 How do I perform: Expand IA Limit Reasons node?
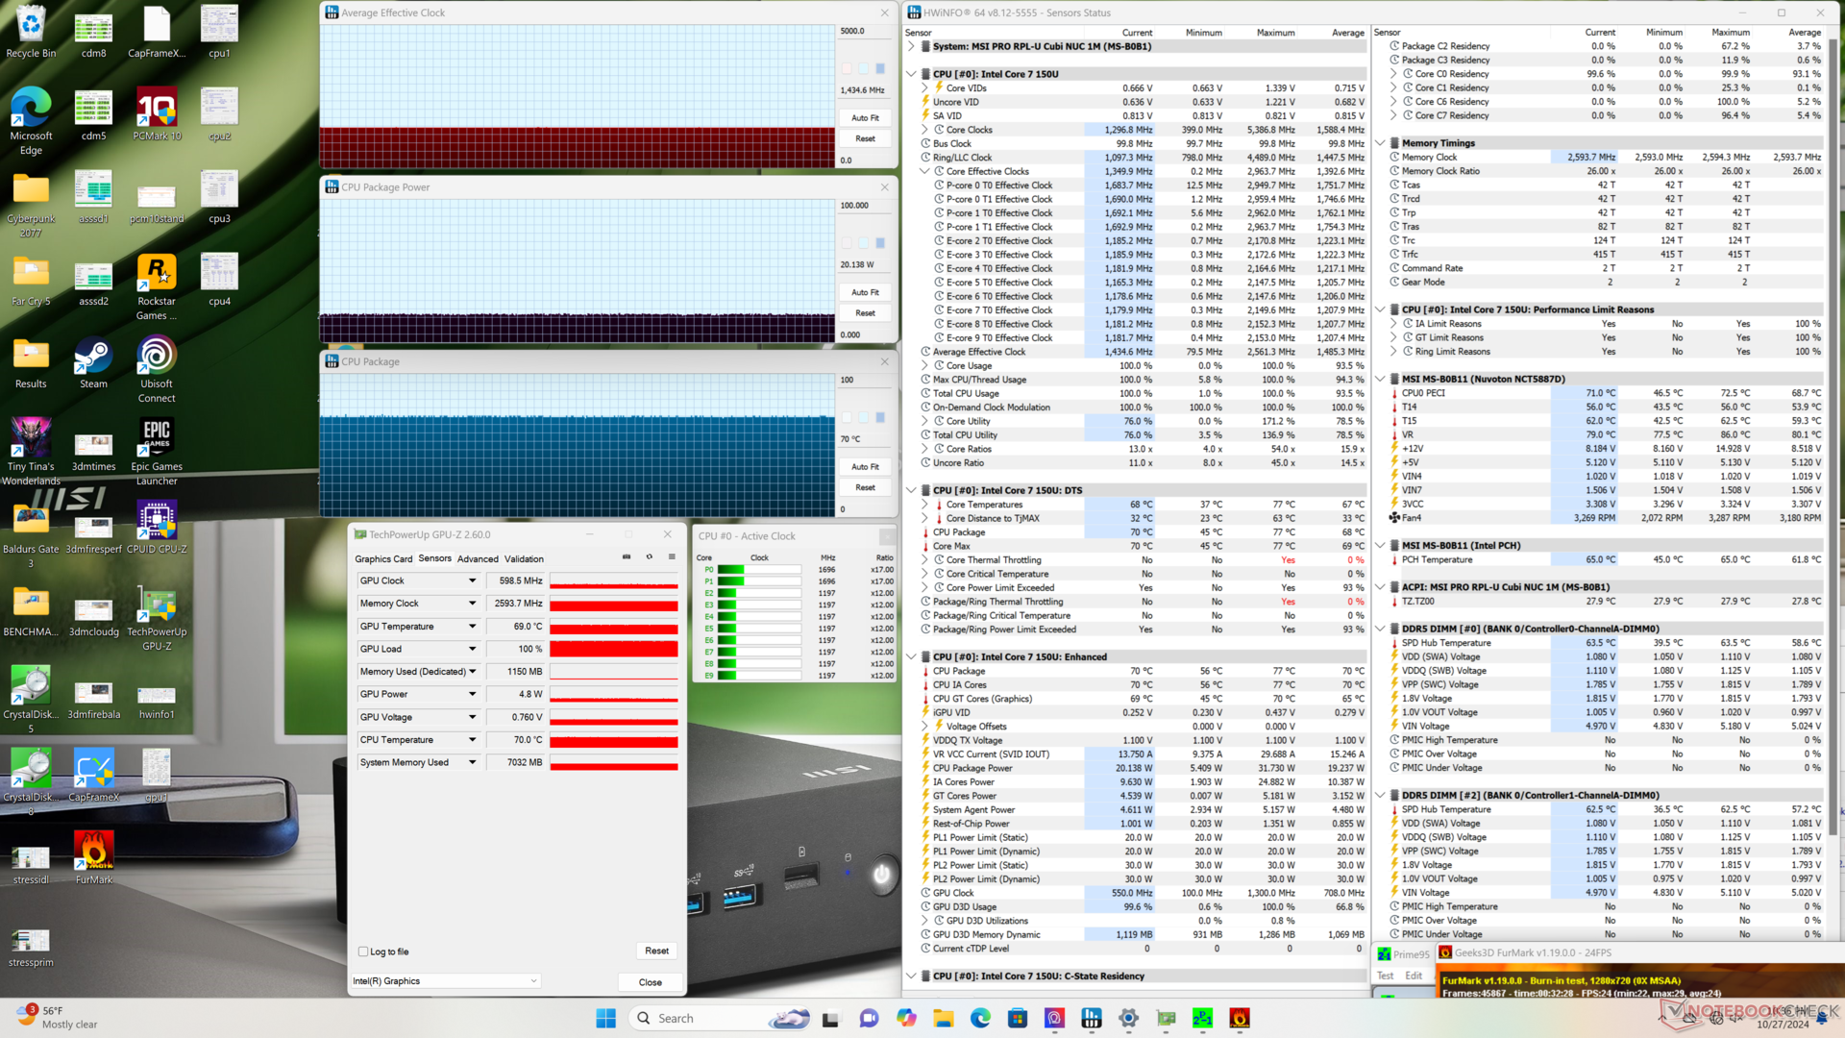point(1393,324)
